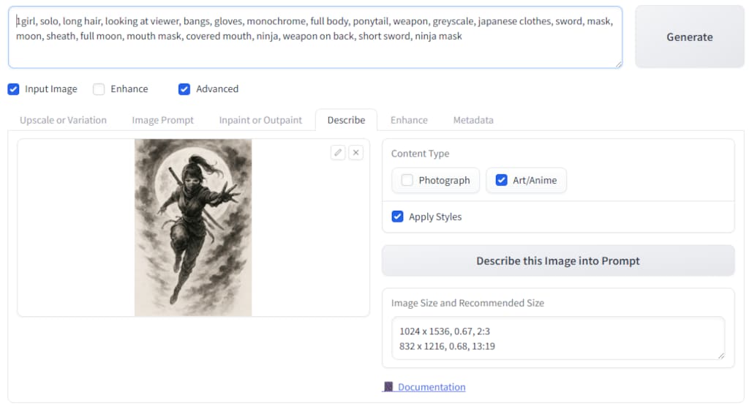Click the book icon beside Documentation

(x=388, y=387)
